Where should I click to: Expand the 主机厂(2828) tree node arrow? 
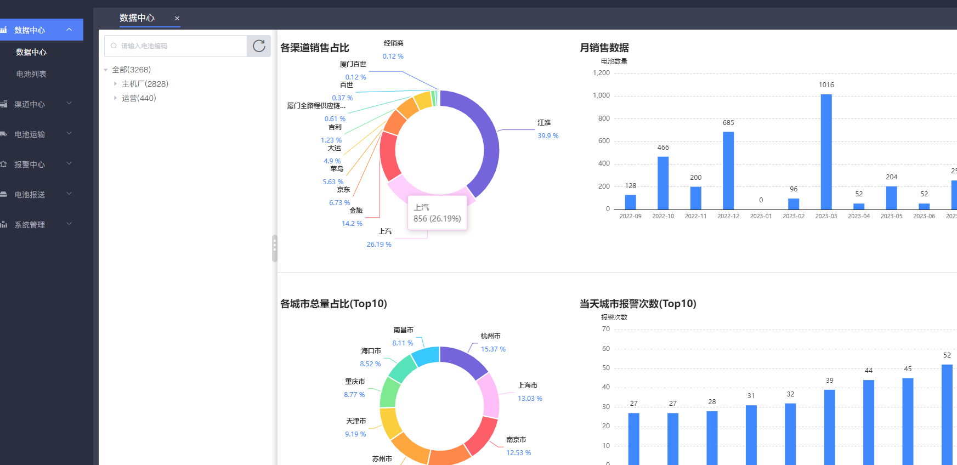[115, 84]
